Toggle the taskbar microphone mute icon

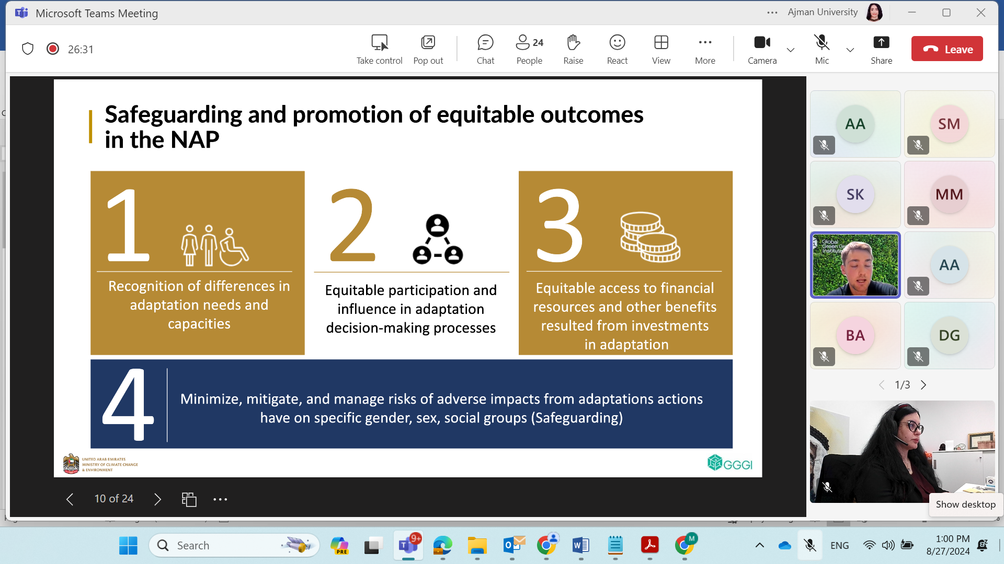(x=810, y=545)
